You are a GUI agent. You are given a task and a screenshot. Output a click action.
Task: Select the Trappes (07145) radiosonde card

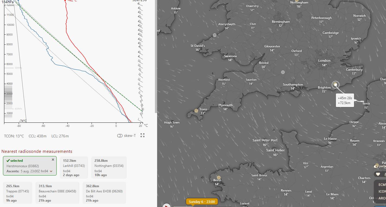(18, 193)
